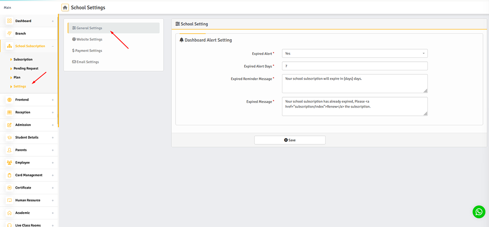Expand the Human Resource menu
The image size is (489, 227).
53,200
